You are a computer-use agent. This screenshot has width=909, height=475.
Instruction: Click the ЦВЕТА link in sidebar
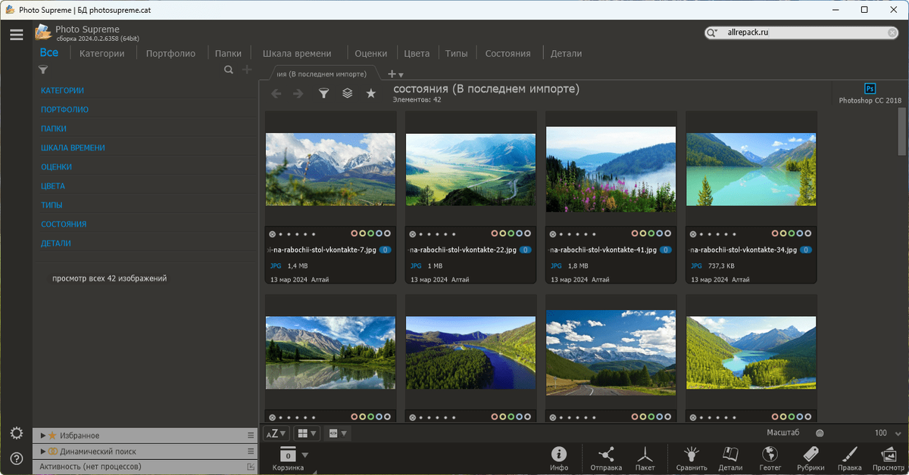tap(53, 186)
